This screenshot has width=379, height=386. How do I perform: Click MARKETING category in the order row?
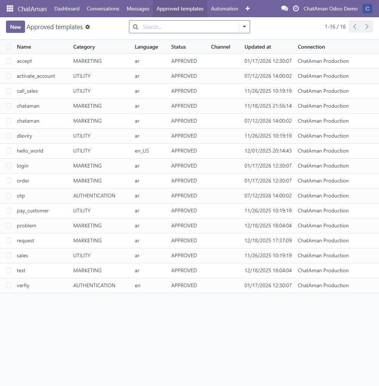click(87, 181)
